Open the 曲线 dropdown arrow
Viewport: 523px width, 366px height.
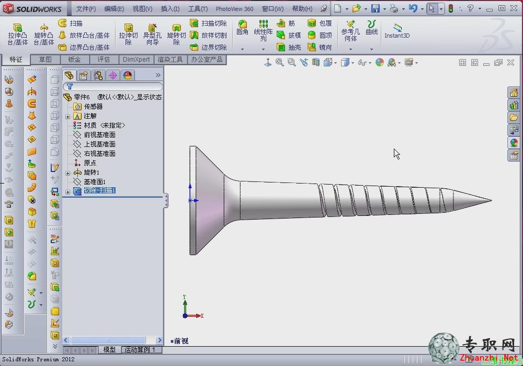coord(371,49)
